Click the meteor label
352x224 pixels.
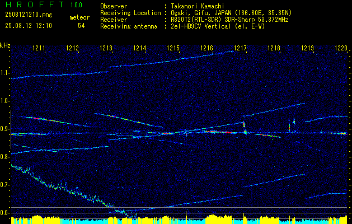(79, 17)
